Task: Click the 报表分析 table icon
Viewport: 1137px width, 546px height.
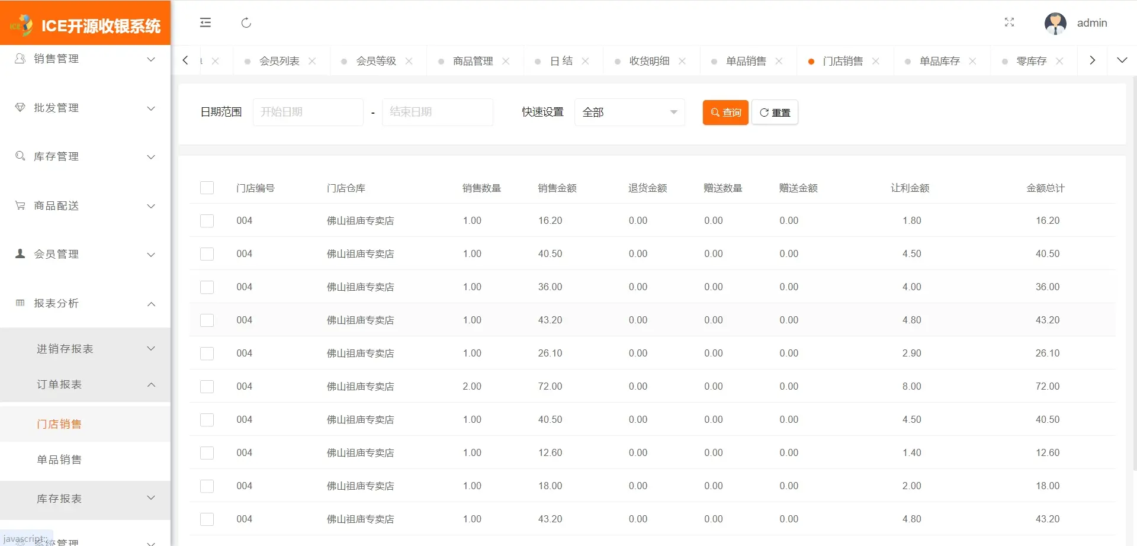Action: tap(20, 303)
